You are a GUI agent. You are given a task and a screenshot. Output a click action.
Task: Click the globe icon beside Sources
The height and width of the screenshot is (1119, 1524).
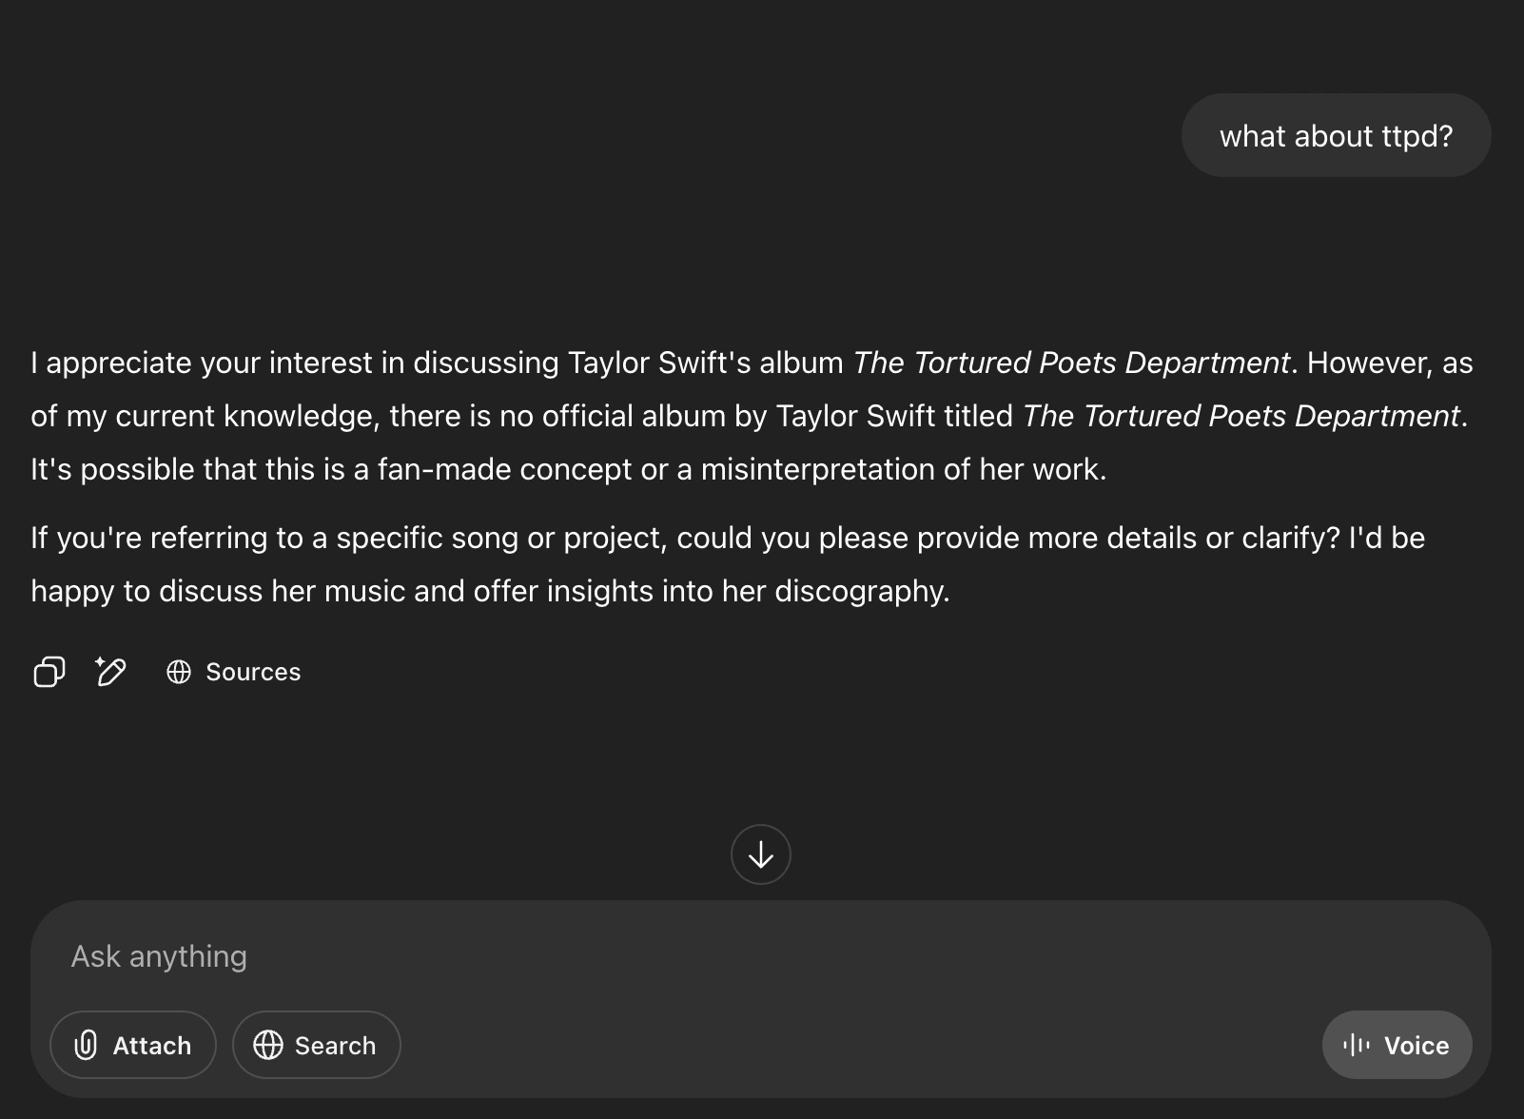point(179,672)
